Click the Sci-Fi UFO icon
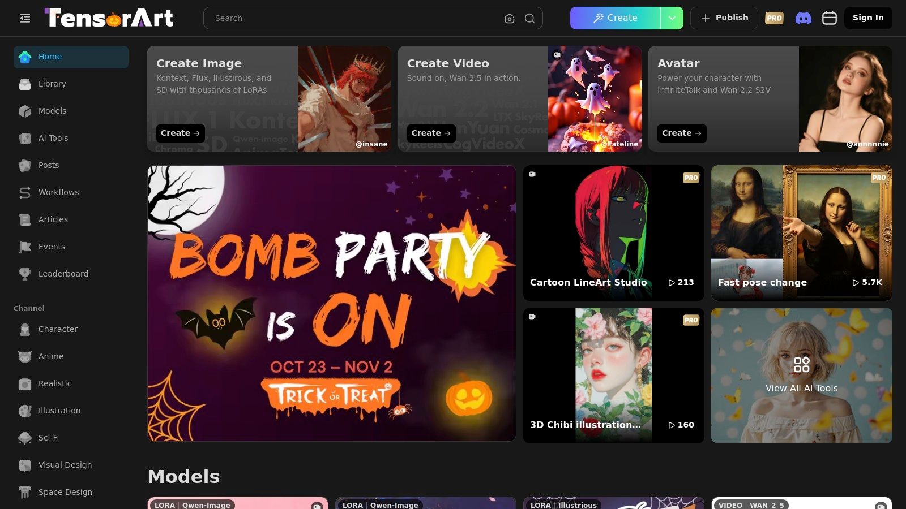The height and width of the screenshot is (509, 906). [x=25, y=438]
